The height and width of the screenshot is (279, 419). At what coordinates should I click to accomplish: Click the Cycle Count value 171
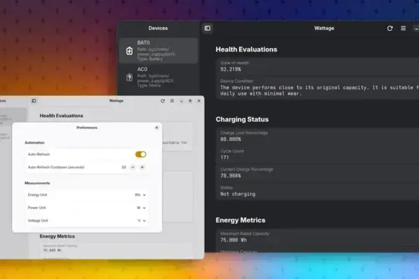click(x=224, y=158)
